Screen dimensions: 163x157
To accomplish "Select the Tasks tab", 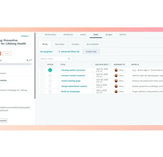I will 96,35.
